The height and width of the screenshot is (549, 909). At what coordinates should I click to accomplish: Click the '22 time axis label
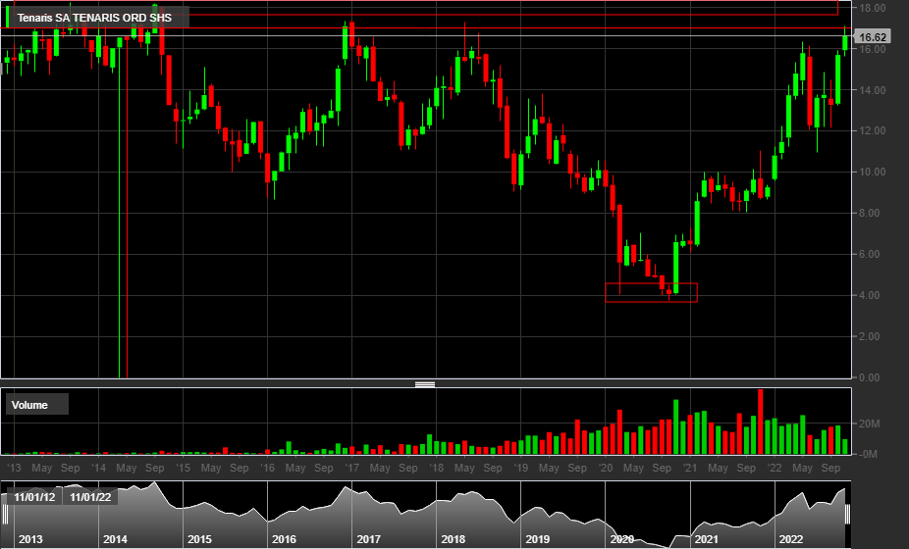click(775, 468)
